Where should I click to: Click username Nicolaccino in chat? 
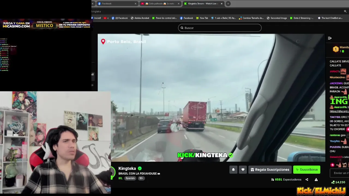(x=338, y=77)
